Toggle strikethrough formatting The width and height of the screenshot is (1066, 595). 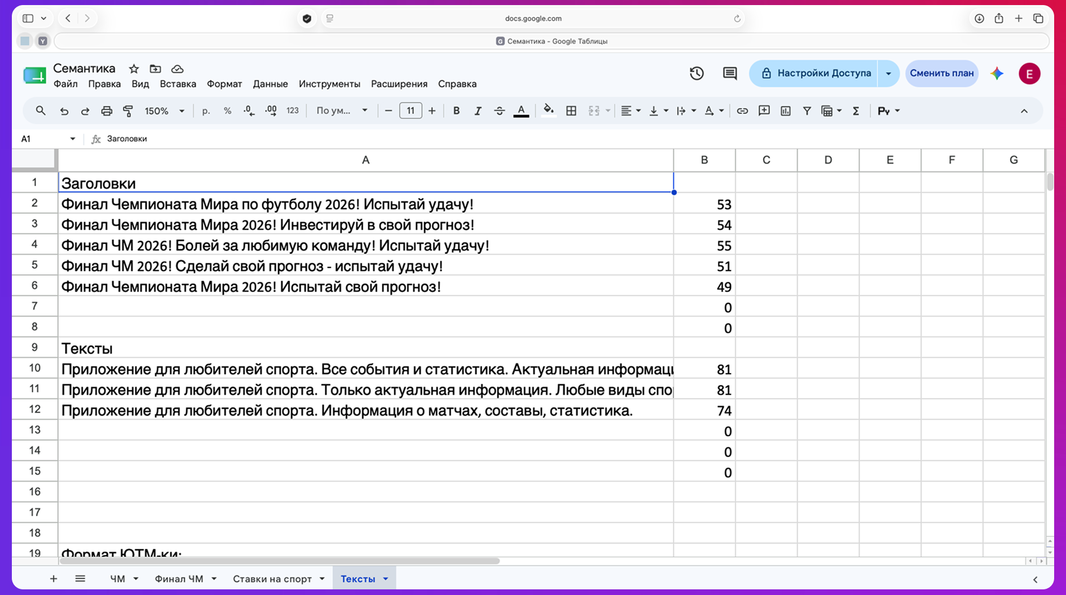(x=499, y=111)
